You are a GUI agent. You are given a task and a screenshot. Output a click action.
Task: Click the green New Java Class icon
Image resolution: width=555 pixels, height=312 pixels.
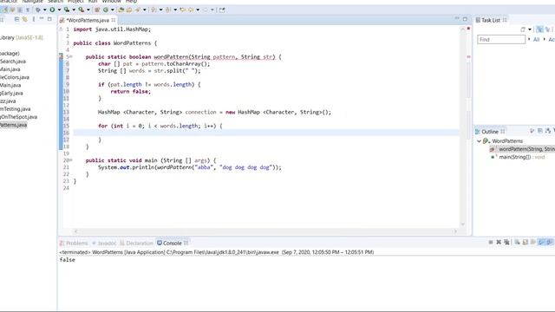[x=106, y=10]
